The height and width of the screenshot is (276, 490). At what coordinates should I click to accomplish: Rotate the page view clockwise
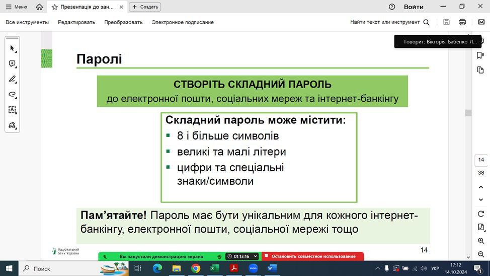[481, 214]
